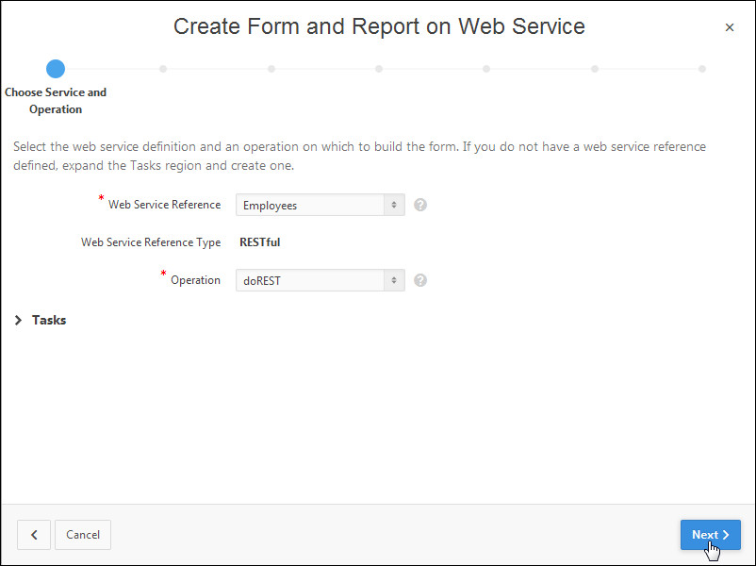The height and width of the screenshot is (566, 756).
Task: Click the help icon beside Web Service Reference
Action: [x=420, y=205]
